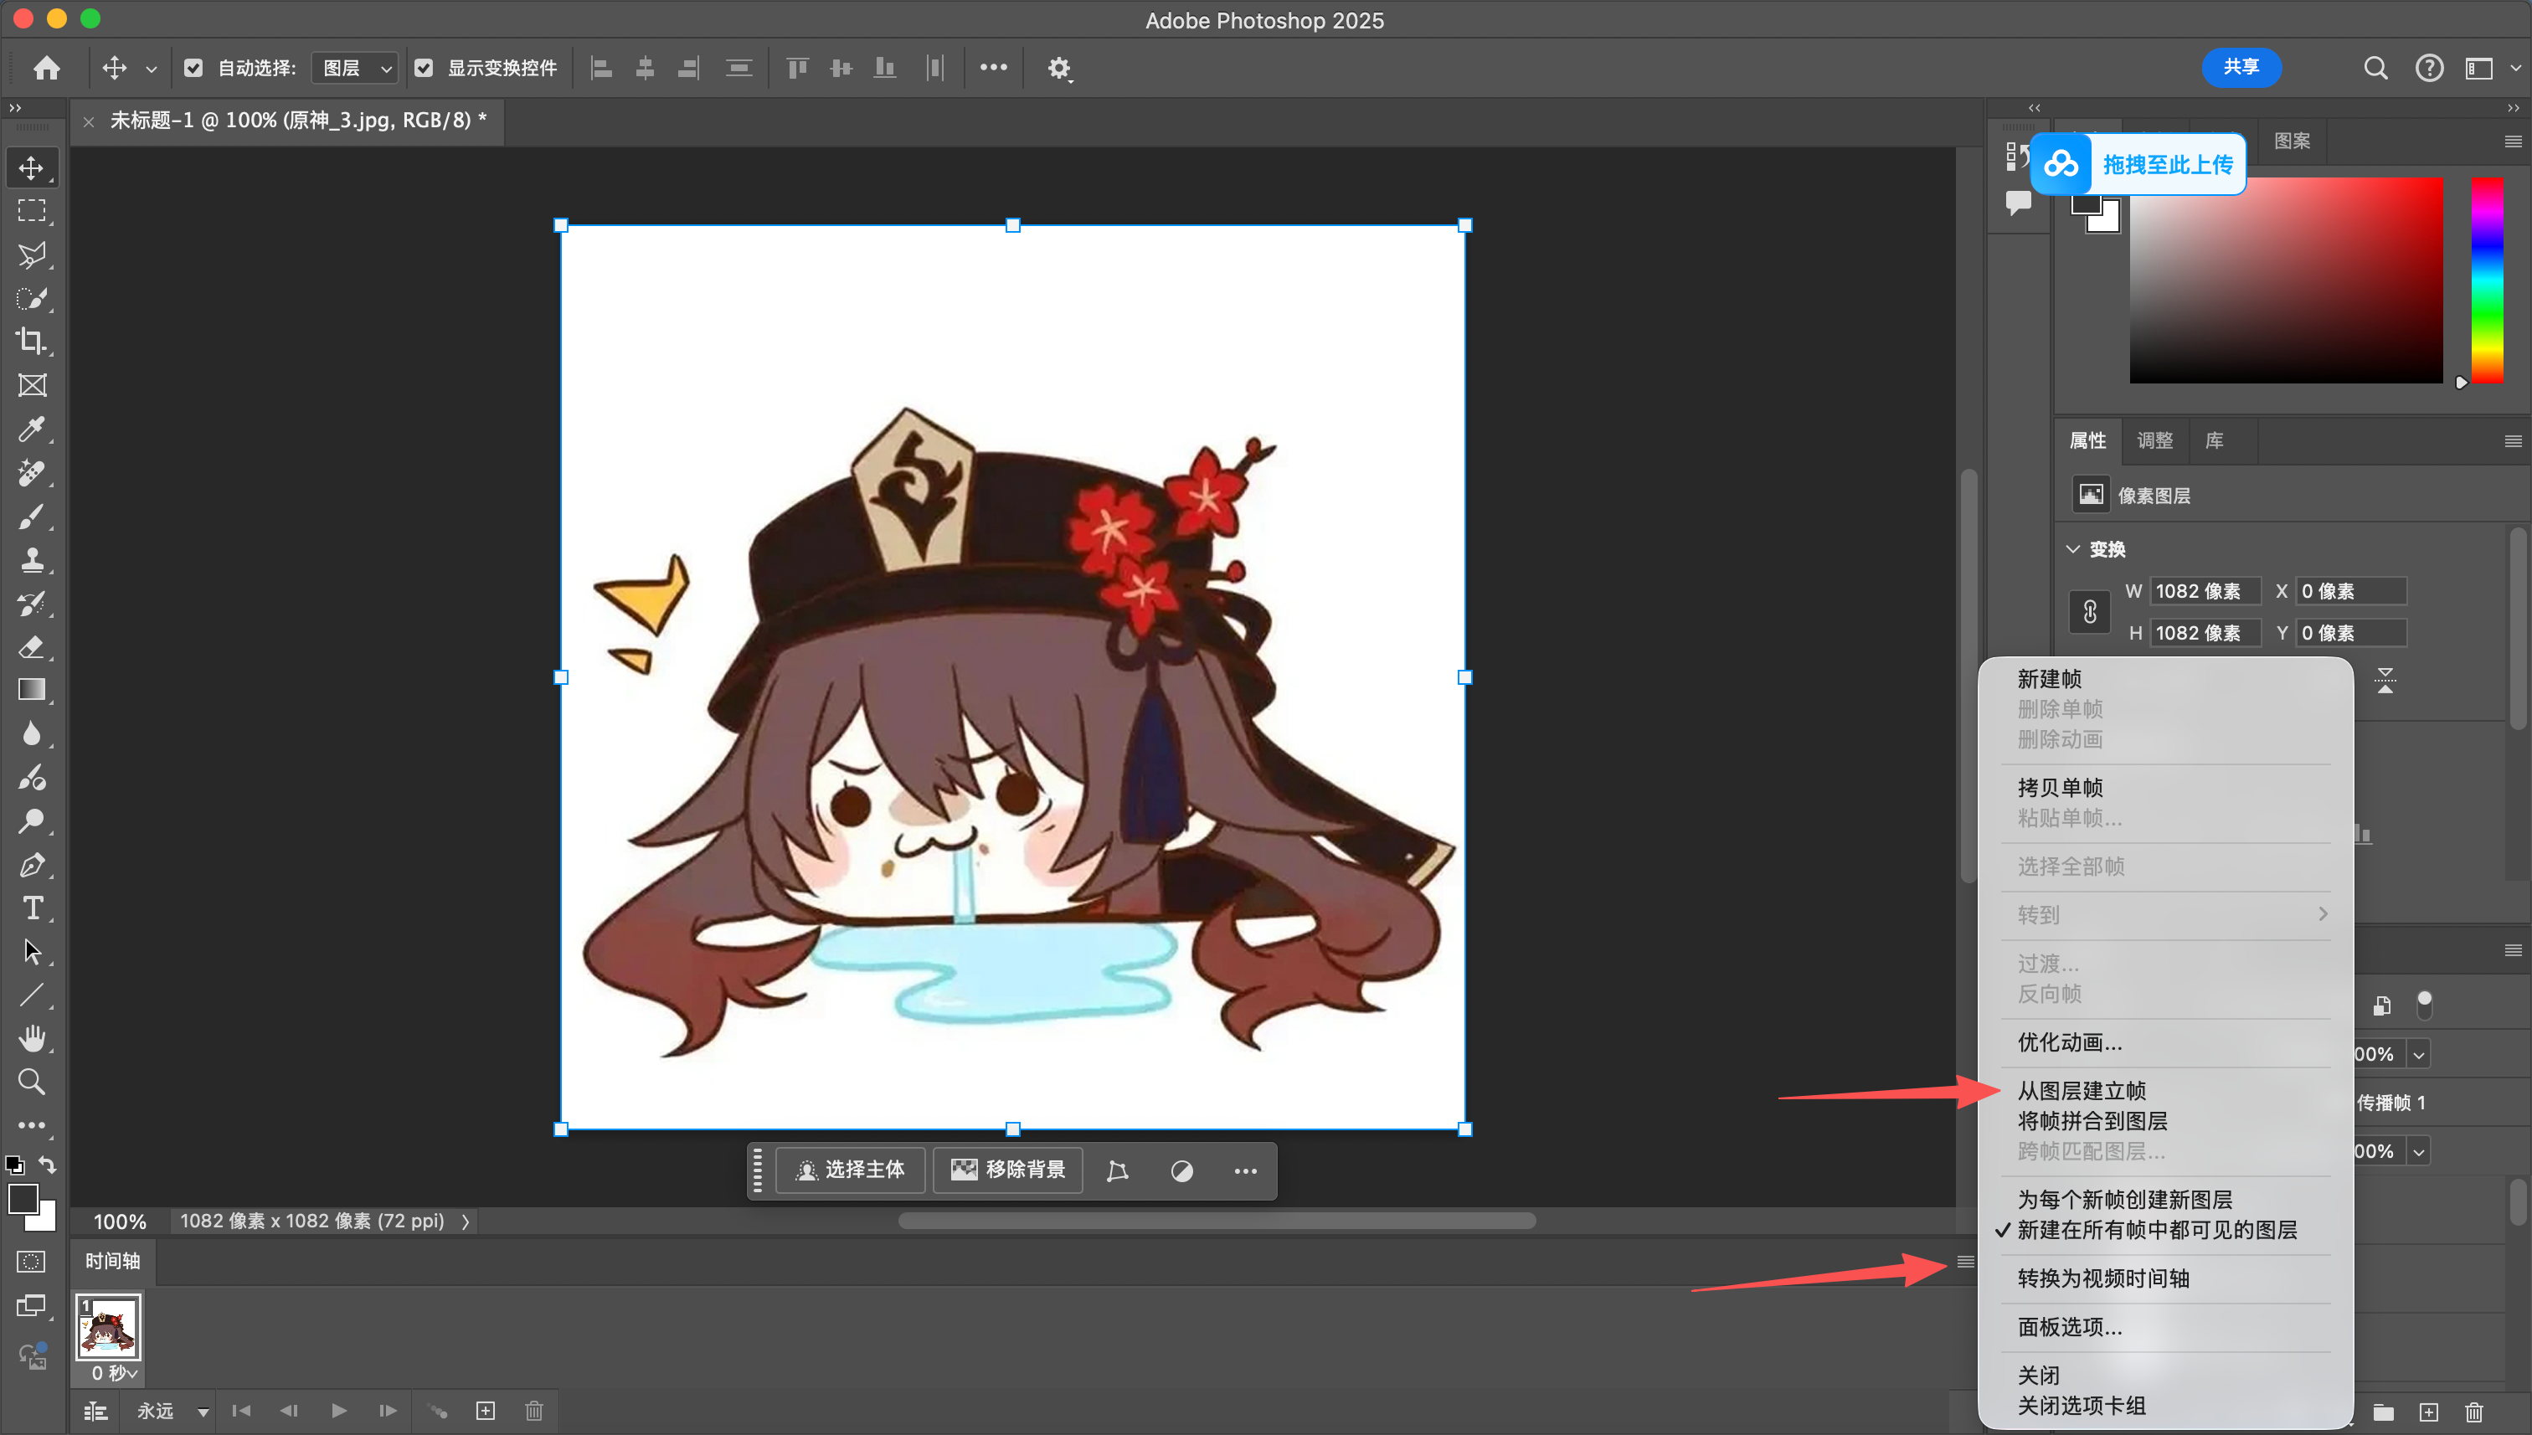Click the 移除背景 button
2532x1435 pixels.
pyautogui.click(x=1007, y=1170)
